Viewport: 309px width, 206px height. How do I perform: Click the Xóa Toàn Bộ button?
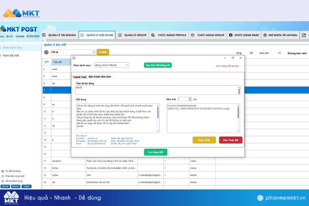point(231,140)
